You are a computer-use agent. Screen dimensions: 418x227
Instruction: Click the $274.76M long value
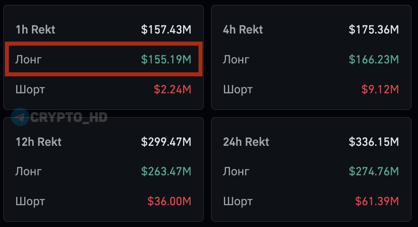[374, 171]
